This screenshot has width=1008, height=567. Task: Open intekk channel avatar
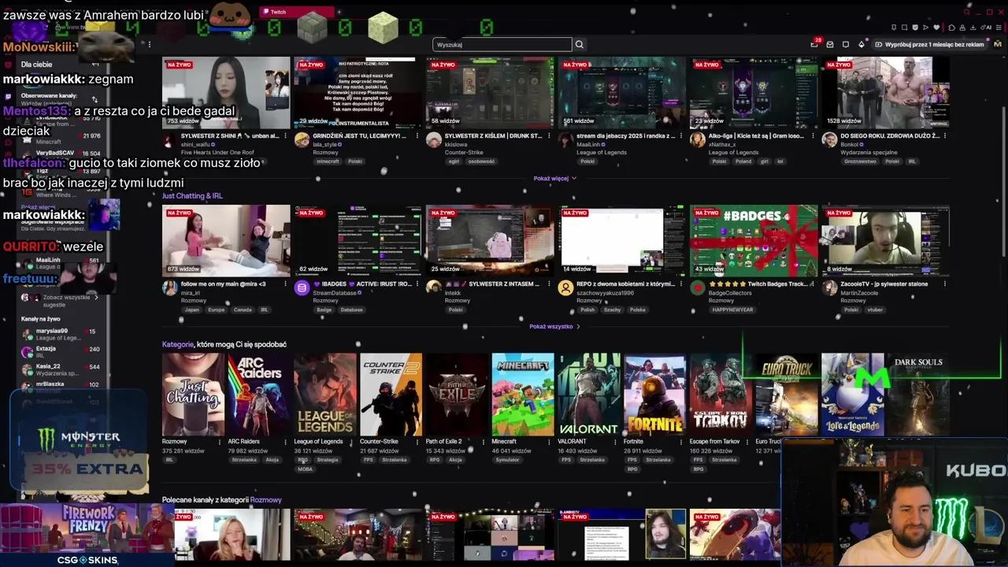click(433, 288)
